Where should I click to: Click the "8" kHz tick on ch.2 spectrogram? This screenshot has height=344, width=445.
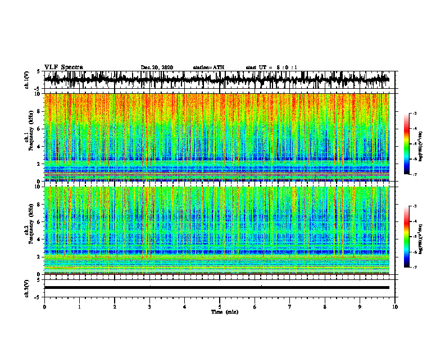tap(39, 205)
